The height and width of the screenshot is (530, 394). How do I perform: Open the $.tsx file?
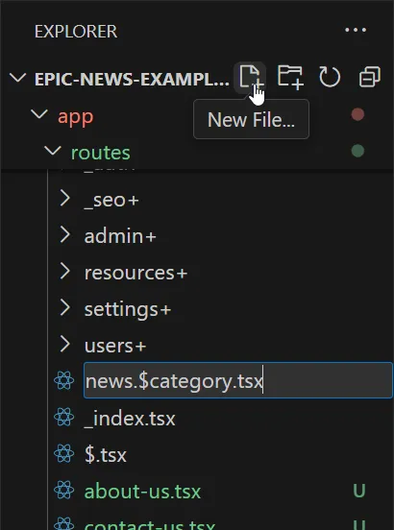coord(105,455)
